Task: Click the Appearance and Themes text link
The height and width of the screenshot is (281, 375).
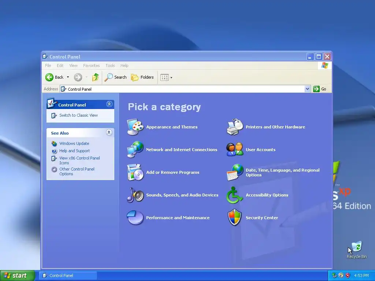Action: coord(172,127)
